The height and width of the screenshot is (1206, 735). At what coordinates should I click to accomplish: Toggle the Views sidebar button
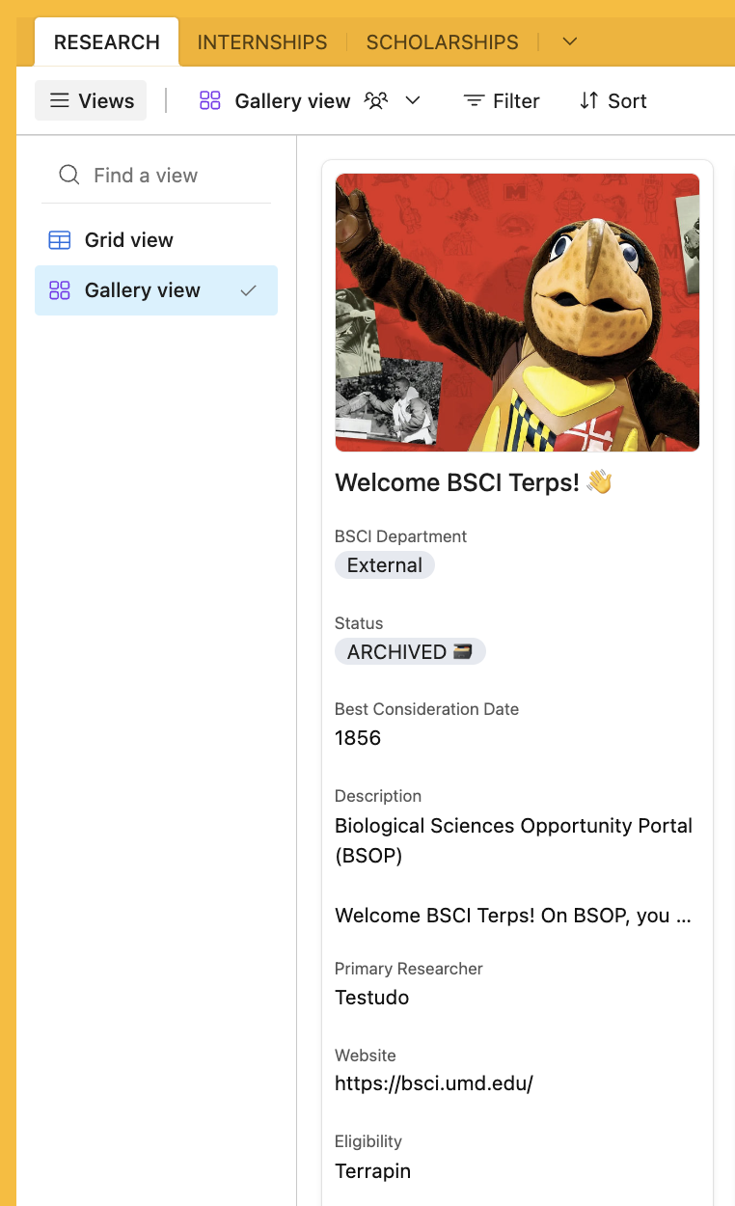click(91, 100)
